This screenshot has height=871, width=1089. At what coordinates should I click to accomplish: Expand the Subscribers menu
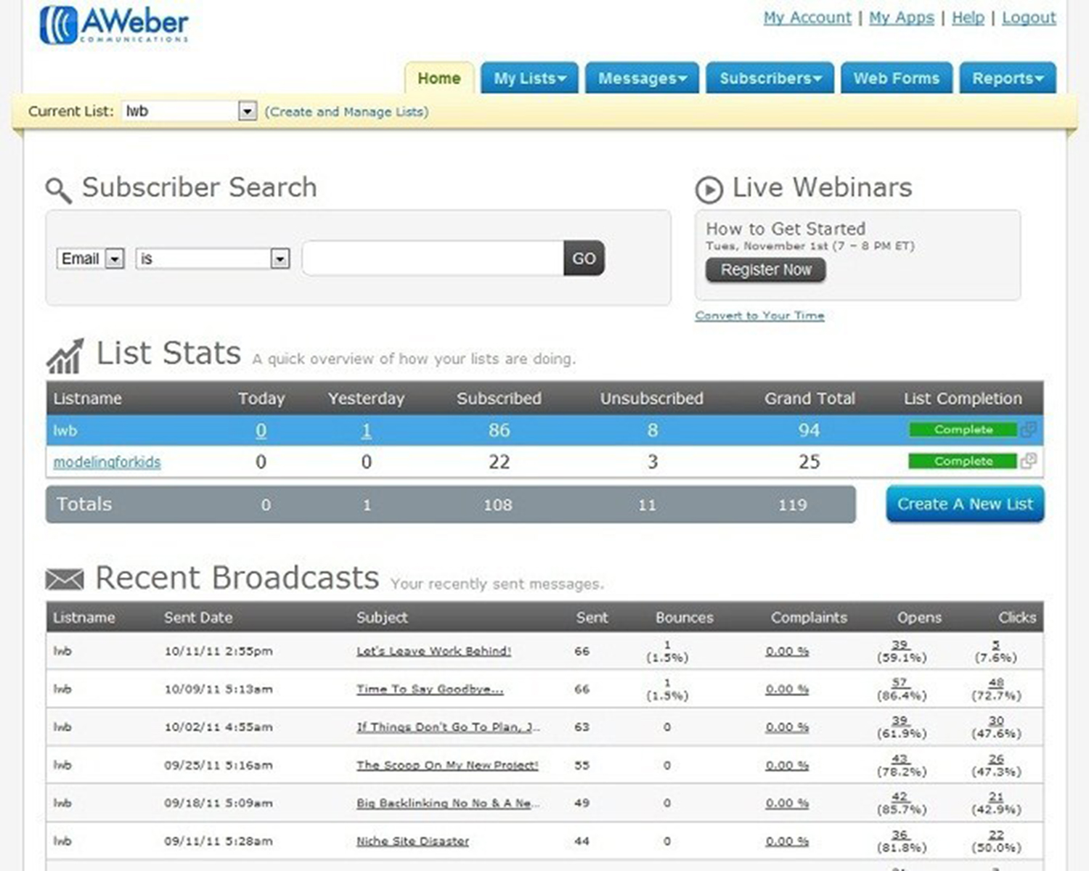click(x=770, y=78)
